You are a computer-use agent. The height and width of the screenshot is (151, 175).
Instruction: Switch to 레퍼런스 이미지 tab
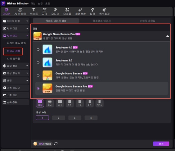point(102,21)
